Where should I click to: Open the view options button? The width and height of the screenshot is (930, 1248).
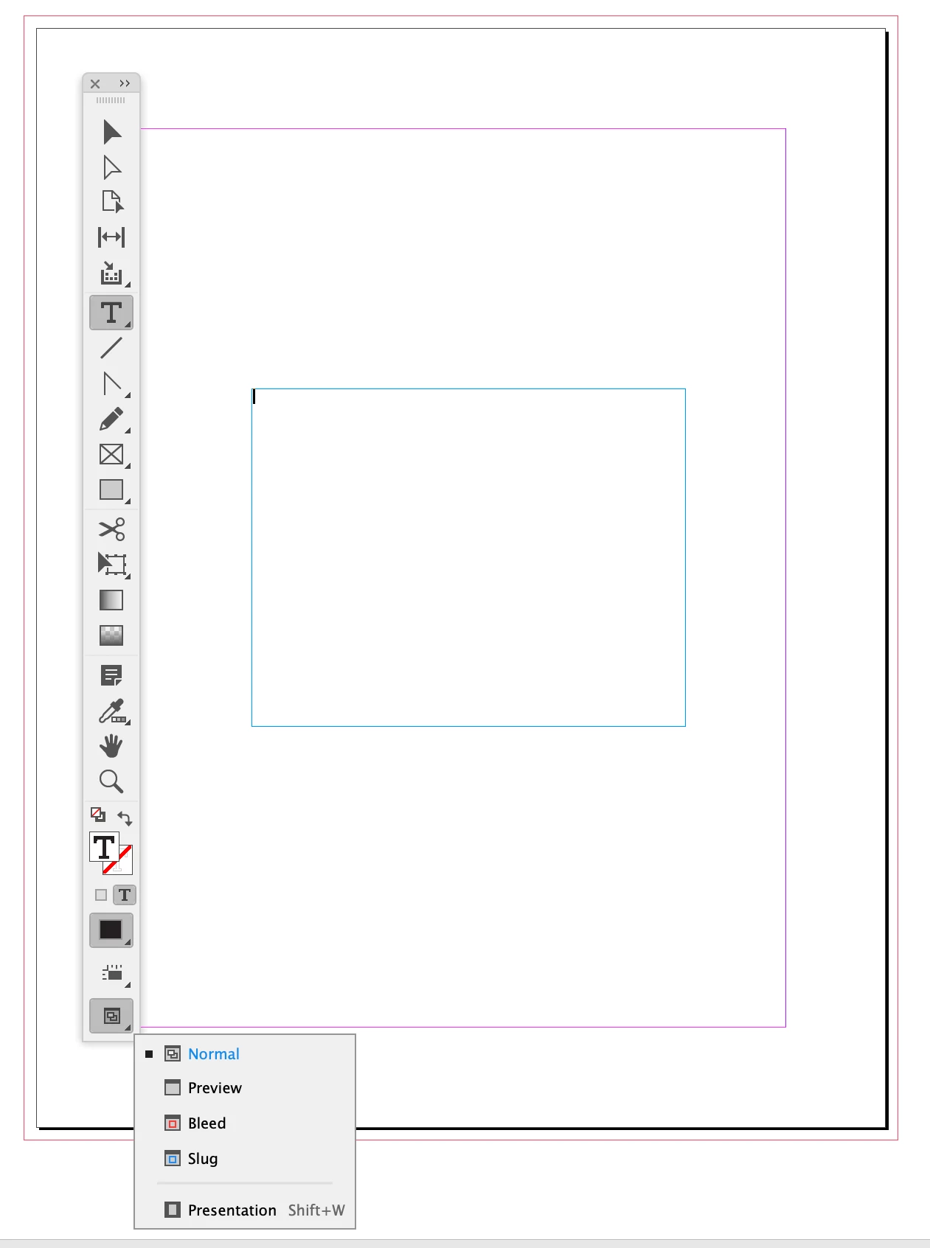(x=112, y=973)
